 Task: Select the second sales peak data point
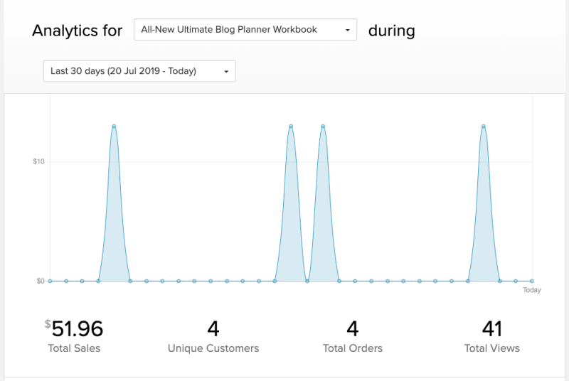tap(291, 126)
